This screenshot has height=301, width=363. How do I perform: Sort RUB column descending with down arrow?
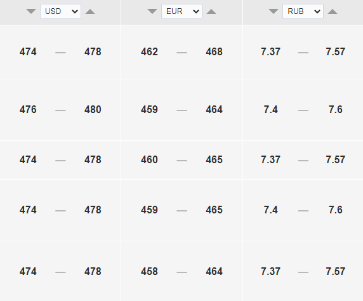click(274, 11)
